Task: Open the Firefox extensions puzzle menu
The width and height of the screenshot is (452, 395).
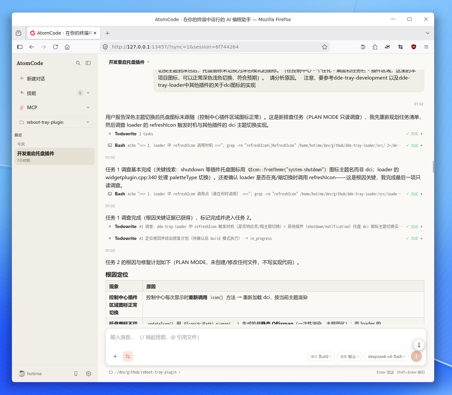Action: [x=375, y=47]
